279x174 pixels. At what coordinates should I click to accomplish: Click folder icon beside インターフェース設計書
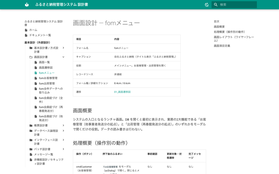(x=31, y=140)
